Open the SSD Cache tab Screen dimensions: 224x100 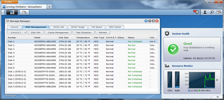coord(115,27)
